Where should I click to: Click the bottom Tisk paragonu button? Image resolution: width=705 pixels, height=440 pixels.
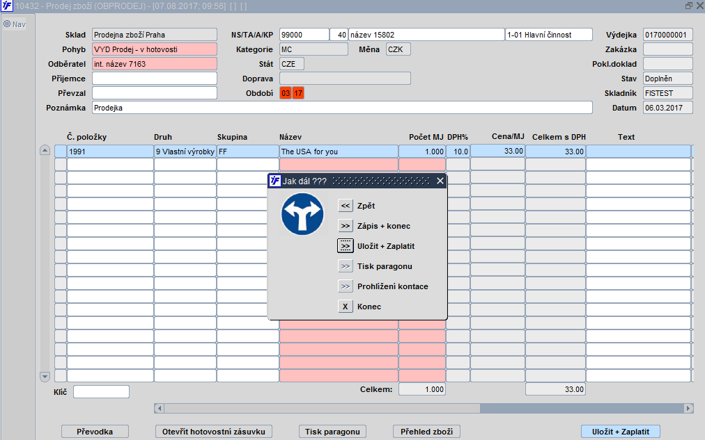332,432
